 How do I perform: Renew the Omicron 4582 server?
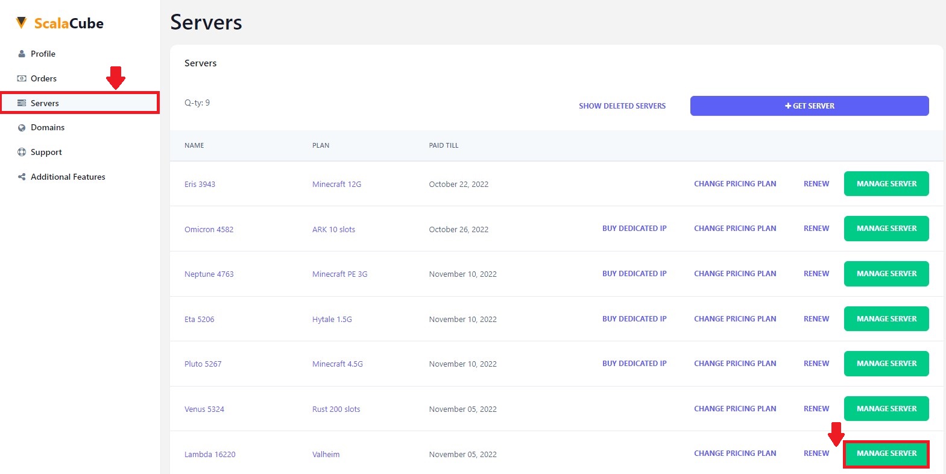pos(816,228)
